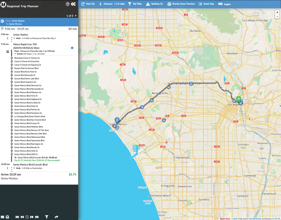This screenshot has width=281, height=220.
Task: Expand walk to Patsaouras Plaza details
Action: pos(35,38)
